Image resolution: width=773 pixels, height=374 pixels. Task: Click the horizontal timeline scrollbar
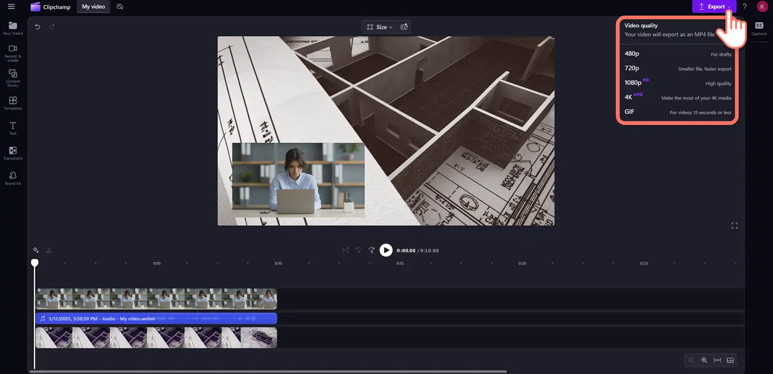tap(268, 371)
